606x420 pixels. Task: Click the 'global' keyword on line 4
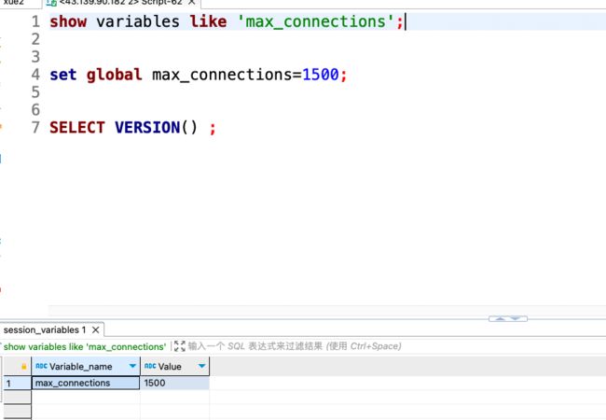pyautogui.click(x=115, y=75)
